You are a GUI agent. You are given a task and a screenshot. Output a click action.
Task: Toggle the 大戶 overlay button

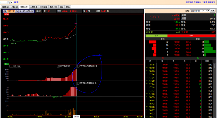(9, 11)
